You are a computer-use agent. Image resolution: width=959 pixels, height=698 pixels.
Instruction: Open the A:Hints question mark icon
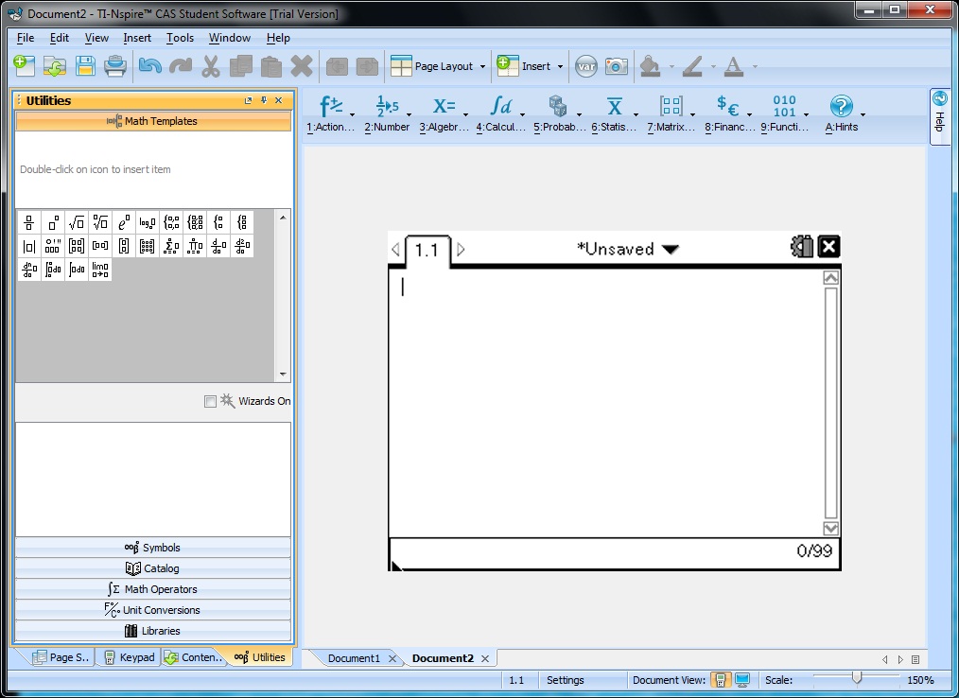[x=841, y=106]
